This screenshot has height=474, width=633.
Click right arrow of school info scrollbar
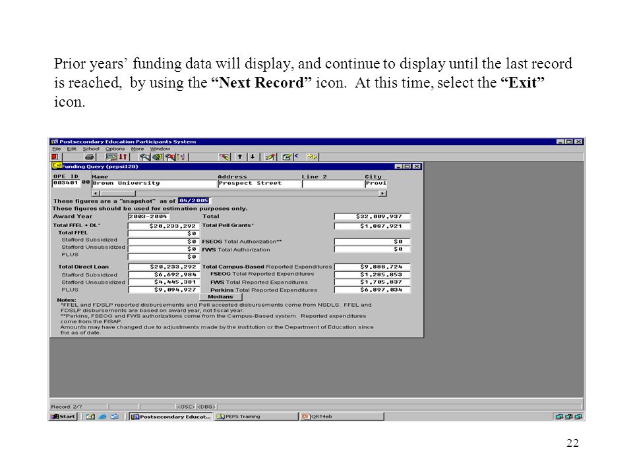point(382,194)
